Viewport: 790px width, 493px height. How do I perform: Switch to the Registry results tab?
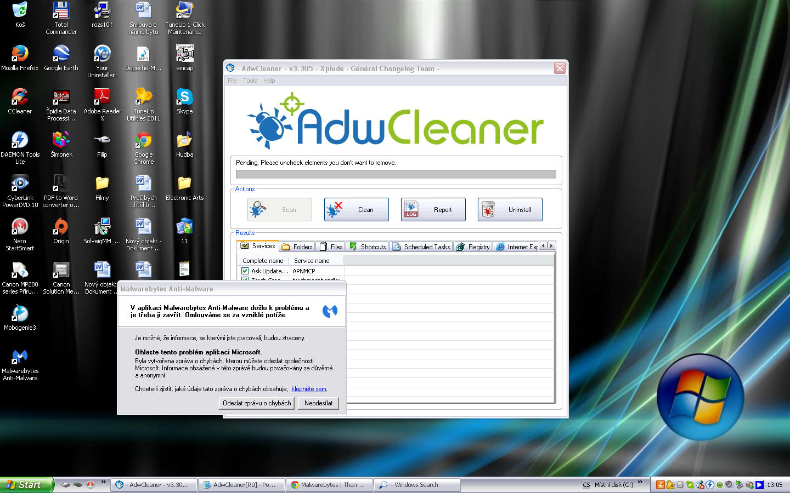(473, 247)
